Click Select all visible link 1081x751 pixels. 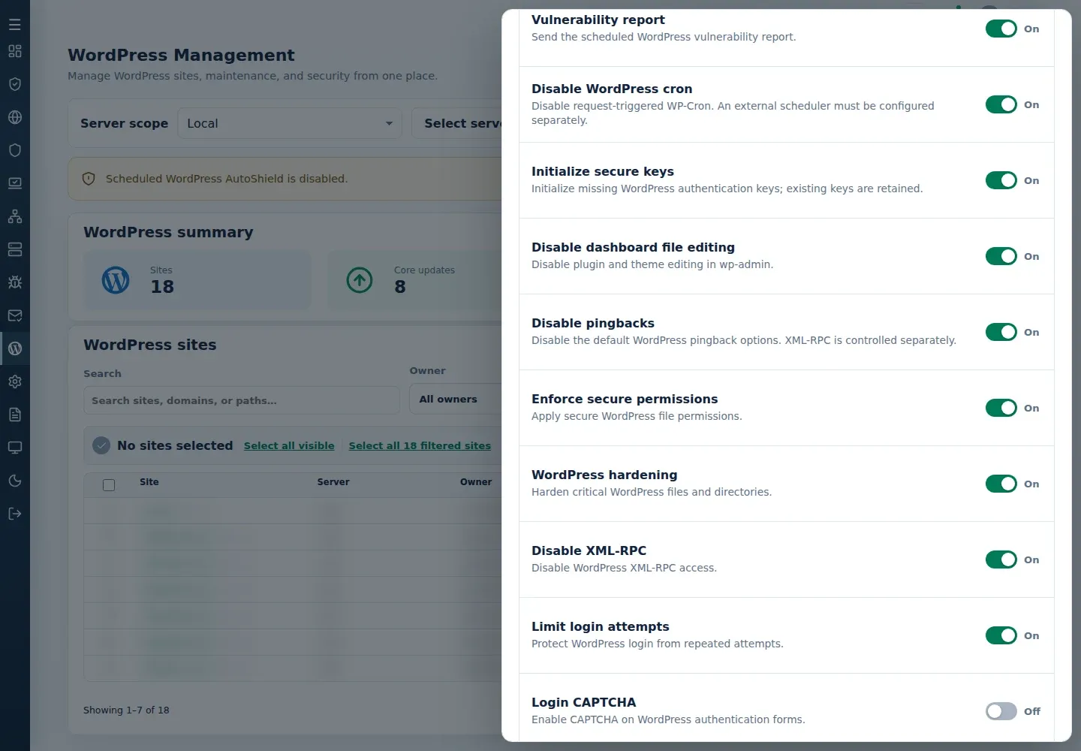coord(289,445)
